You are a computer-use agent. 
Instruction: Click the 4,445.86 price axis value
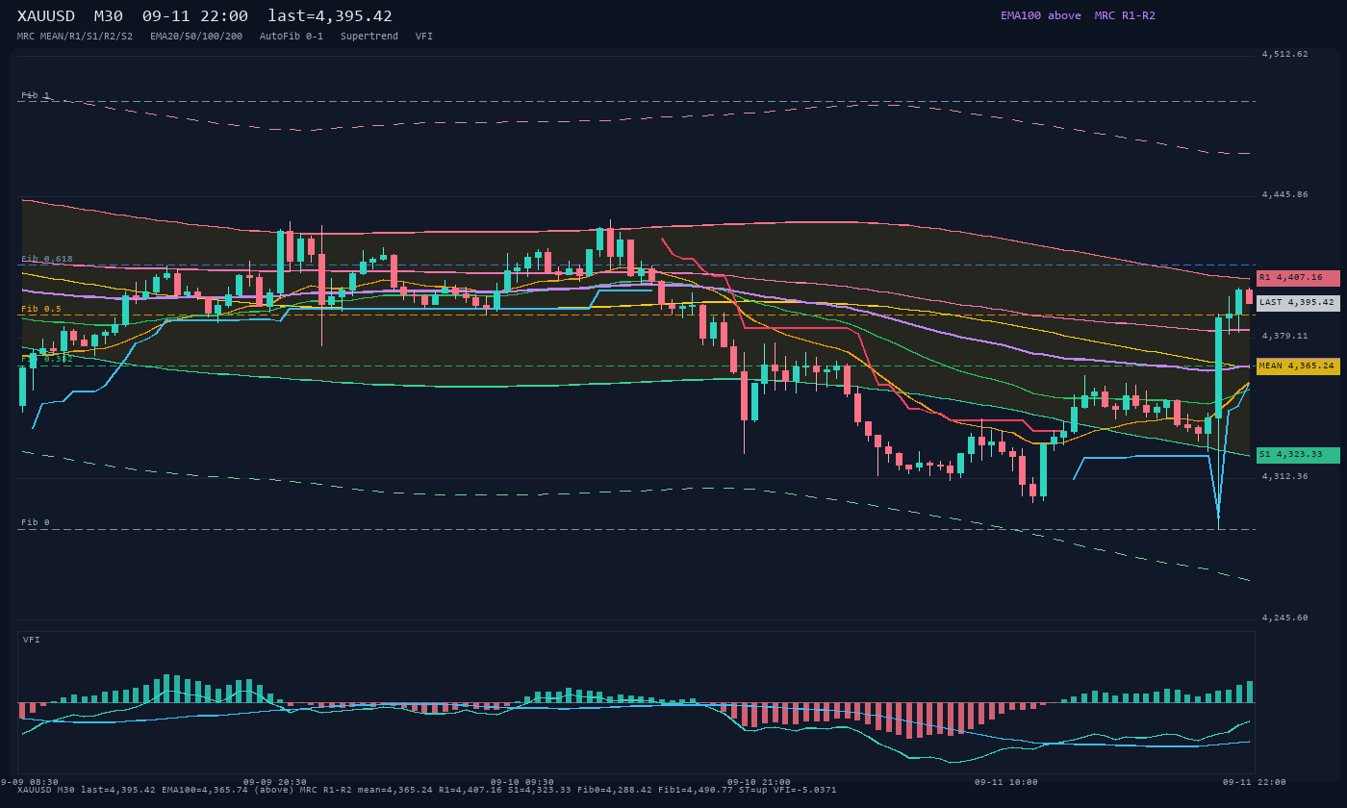1284,195
